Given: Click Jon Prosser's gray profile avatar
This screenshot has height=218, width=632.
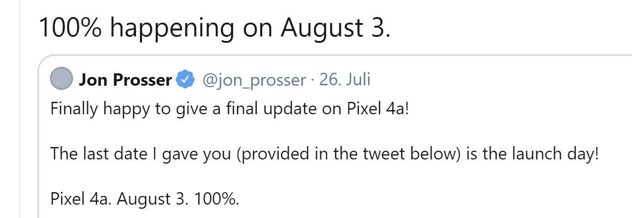Looking at the screenshot, I should (x=61, y=80).
